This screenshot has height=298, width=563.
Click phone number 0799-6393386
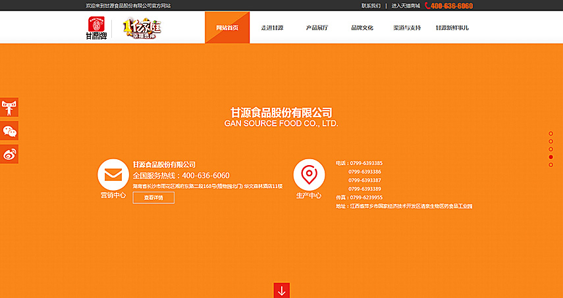pyautogui.click(x=365, y=172)
